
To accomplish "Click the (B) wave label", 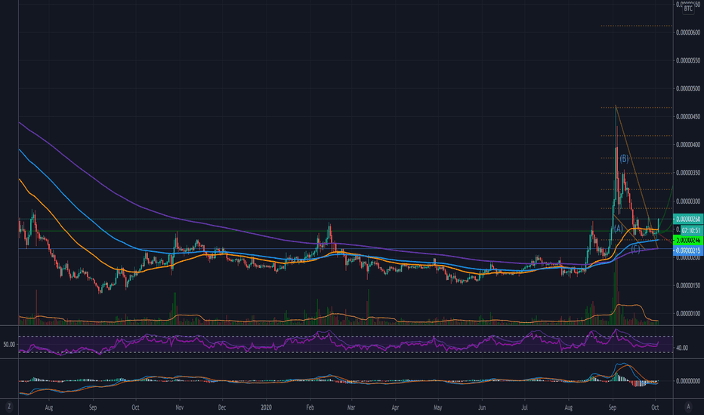I will (x=624, y=158).
